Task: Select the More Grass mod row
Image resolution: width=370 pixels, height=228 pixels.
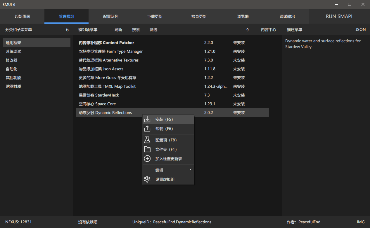Action: (x=173, y=78)
